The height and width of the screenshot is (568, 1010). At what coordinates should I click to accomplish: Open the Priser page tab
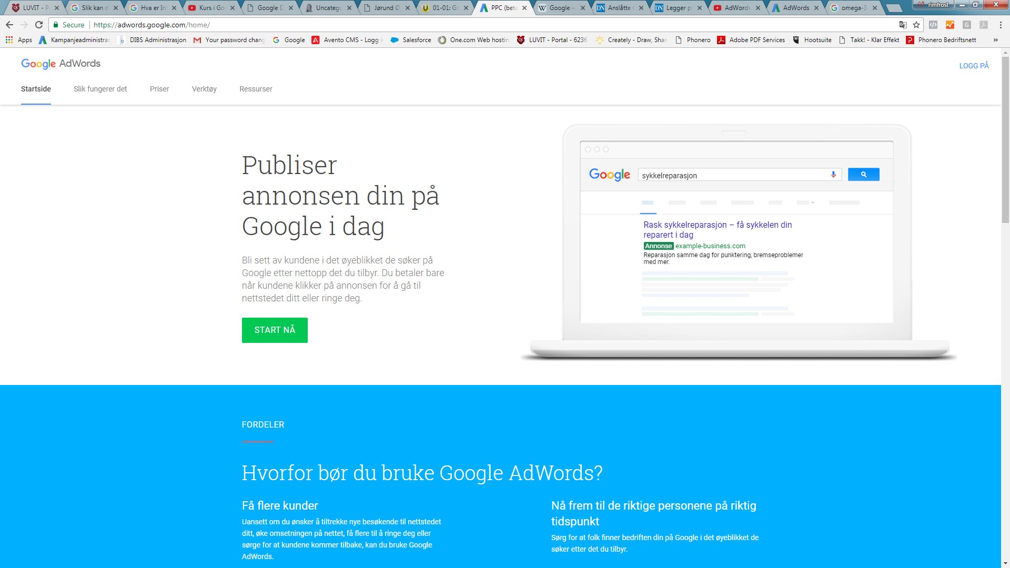[x=159, y=89]
